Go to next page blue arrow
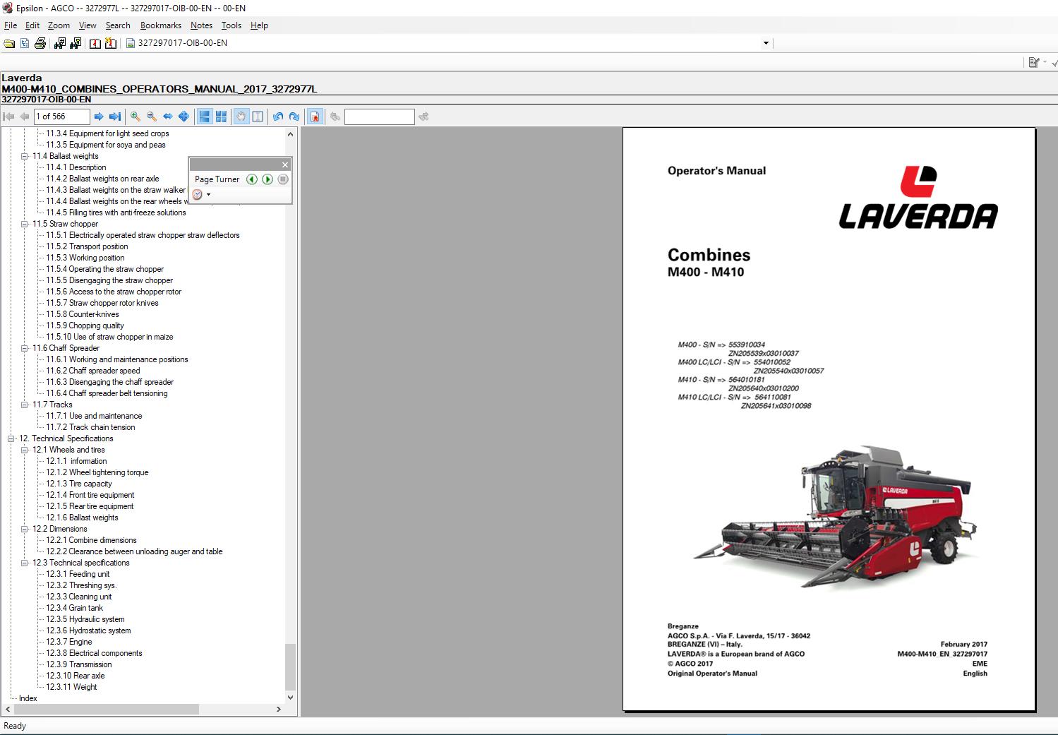The width and height of the screenshot is (1058, 735). 99,116
